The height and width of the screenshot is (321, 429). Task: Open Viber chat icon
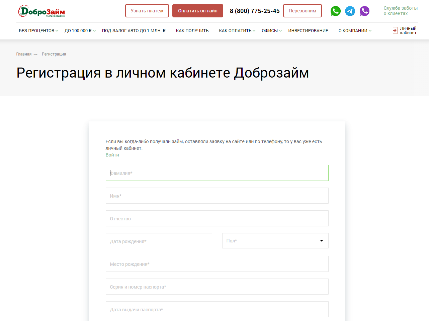(364, 11)
